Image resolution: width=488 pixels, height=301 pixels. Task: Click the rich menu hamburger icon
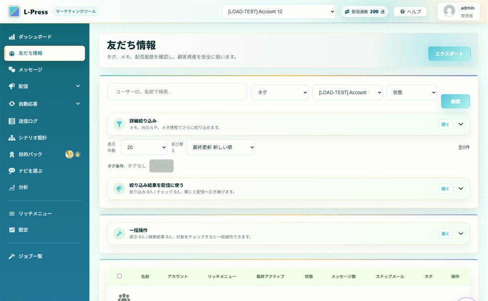tap(12, 213)
